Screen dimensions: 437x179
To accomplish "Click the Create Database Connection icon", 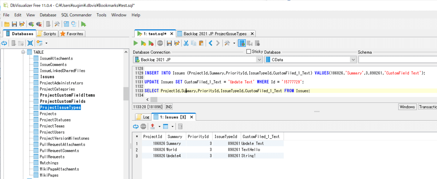I will (x=31, y=24).
